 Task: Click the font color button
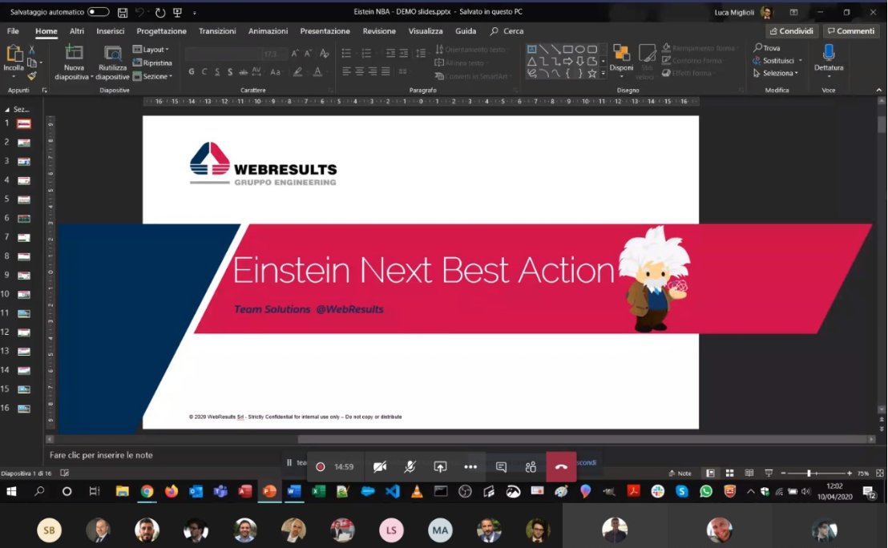[x=317, y=71]
